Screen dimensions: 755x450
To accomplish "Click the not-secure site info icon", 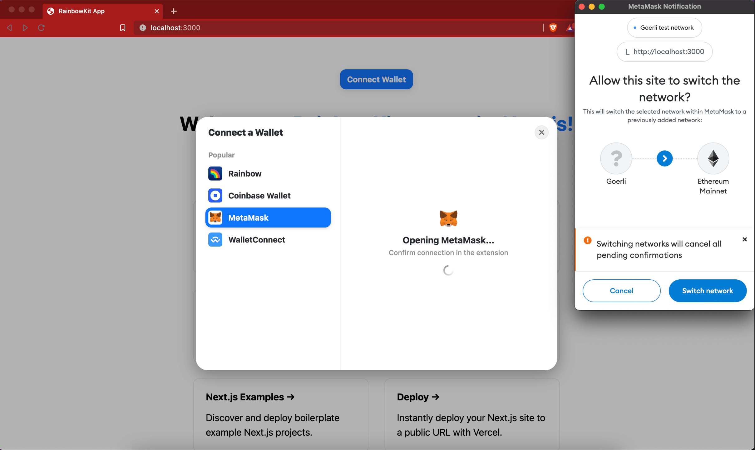I will click(143, 28).
